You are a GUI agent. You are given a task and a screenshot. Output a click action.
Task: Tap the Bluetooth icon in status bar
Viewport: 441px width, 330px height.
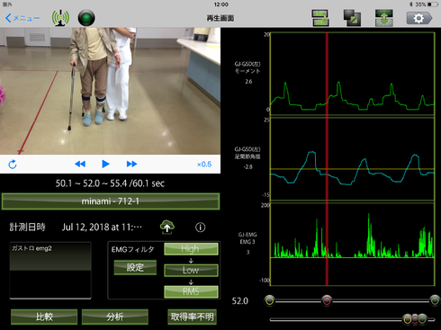(411, 4)
